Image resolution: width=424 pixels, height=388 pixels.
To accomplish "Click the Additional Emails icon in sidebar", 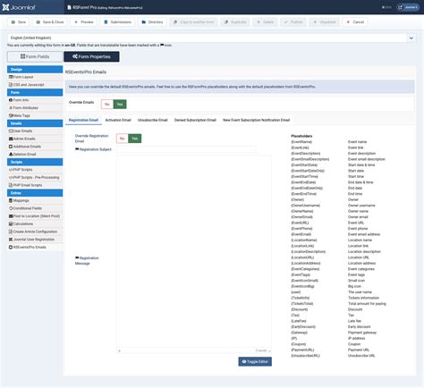I will coord(11,147).
